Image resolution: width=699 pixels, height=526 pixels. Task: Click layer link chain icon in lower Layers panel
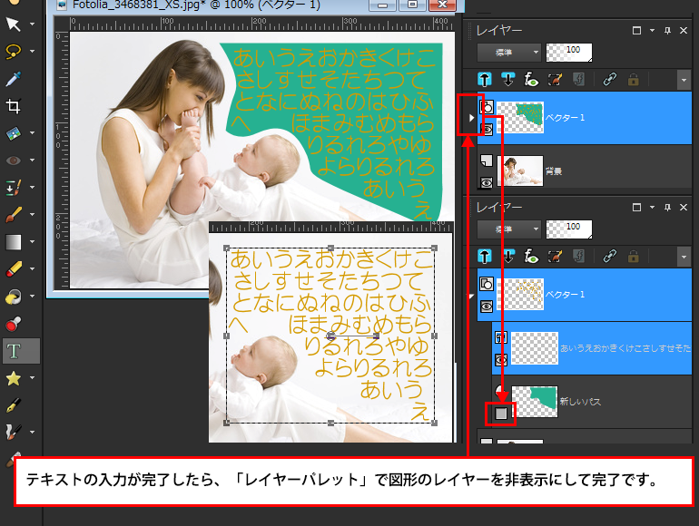tap(609, 257)
